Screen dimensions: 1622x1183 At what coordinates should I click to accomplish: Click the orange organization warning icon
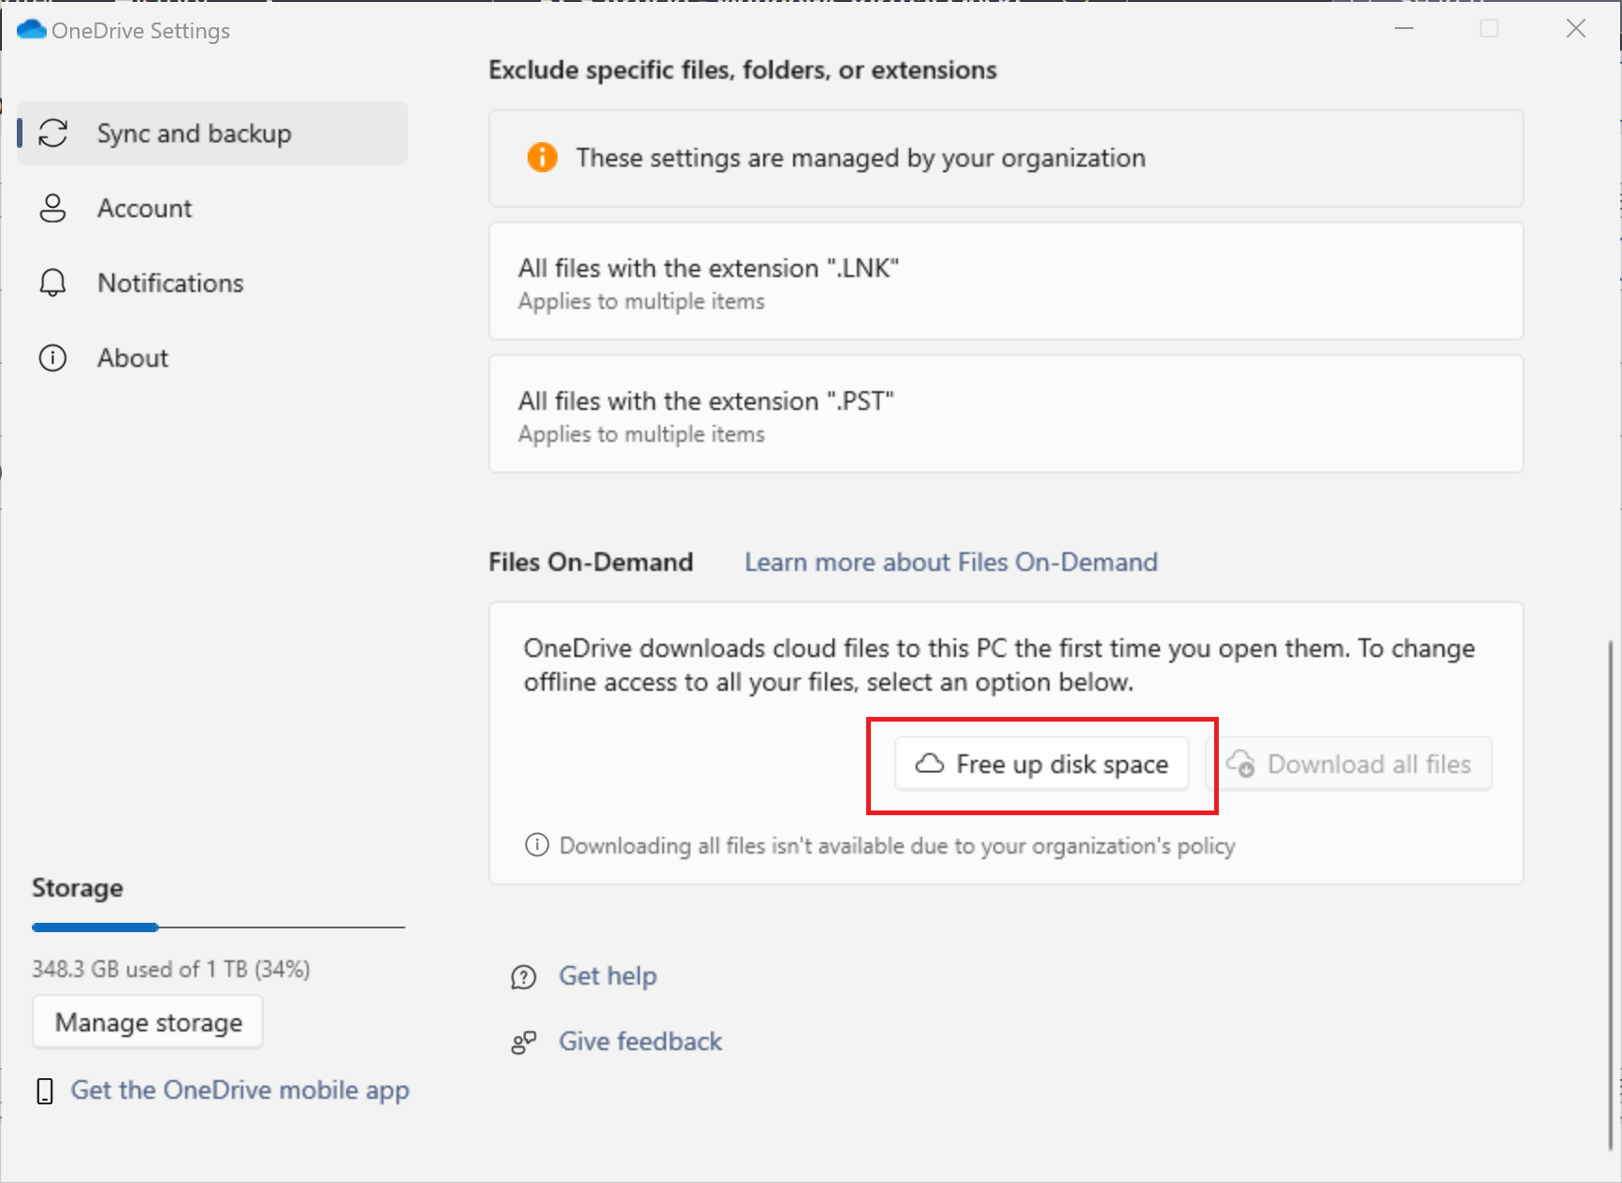(x=542, y=157)
